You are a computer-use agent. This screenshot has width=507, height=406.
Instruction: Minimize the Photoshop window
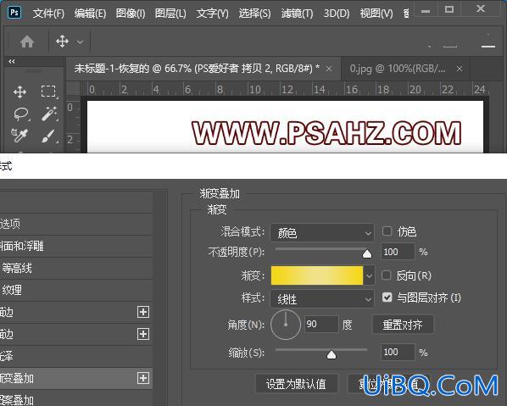(x=426, y=10)
